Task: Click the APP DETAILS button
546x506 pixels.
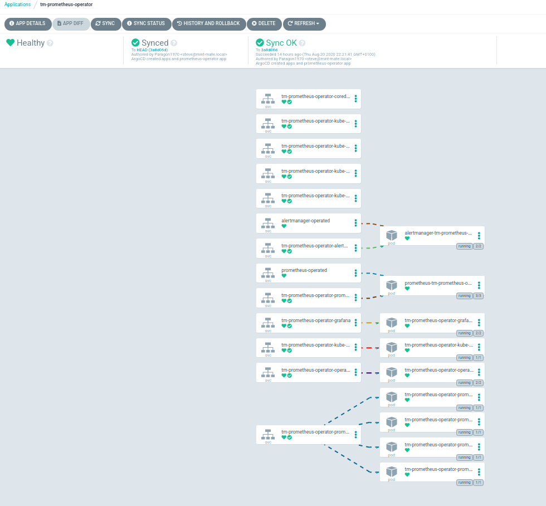Action: 28,23
